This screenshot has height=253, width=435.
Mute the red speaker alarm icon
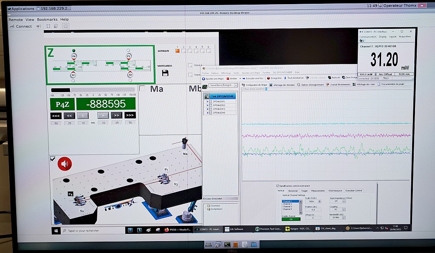coord(65,164)
